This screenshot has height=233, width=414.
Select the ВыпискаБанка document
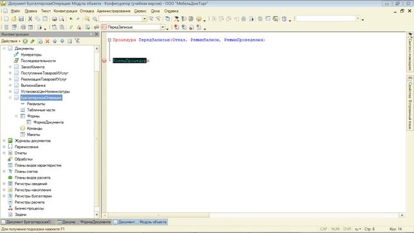(33, 85)
